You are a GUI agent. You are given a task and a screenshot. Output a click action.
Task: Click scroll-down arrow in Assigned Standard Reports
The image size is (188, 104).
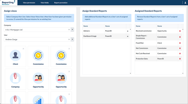tap(183, 73)
